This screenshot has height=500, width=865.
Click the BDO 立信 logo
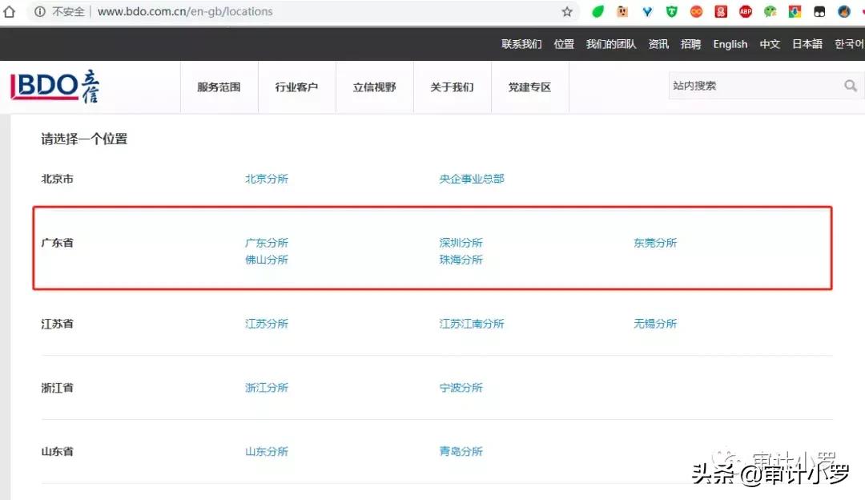click(54, 86)
